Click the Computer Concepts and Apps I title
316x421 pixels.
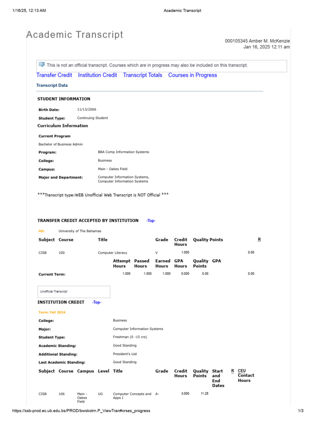(132, 396)
